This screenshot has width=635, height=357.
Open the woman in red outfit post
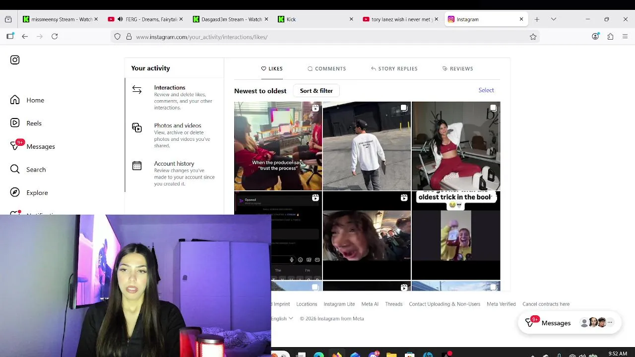(456, 146)
